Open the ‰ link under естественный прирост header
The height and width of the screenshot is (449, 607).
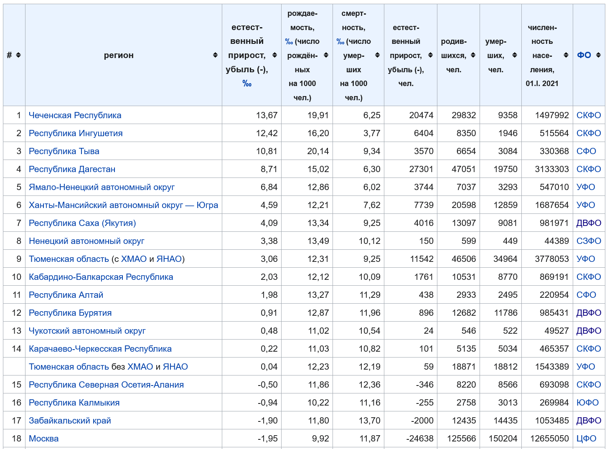pos(247,84)
